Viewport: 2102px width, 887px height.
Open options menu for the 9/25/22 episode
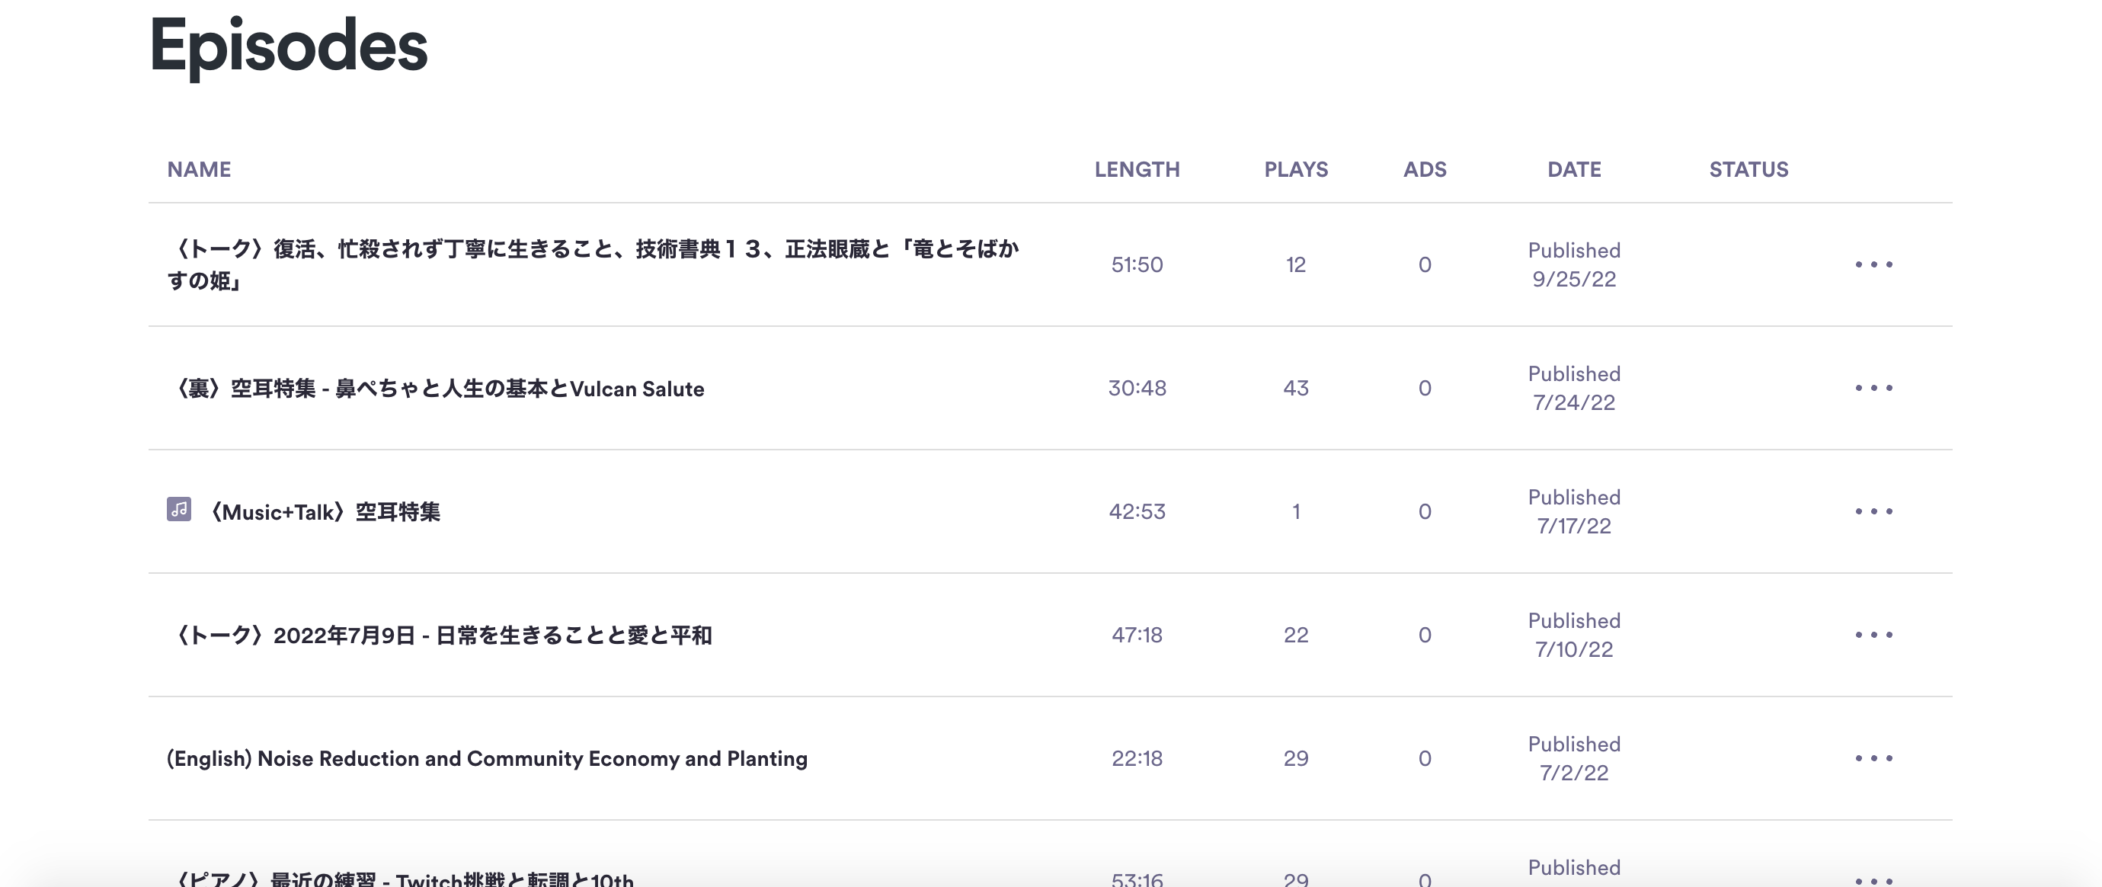(1873, 264)
